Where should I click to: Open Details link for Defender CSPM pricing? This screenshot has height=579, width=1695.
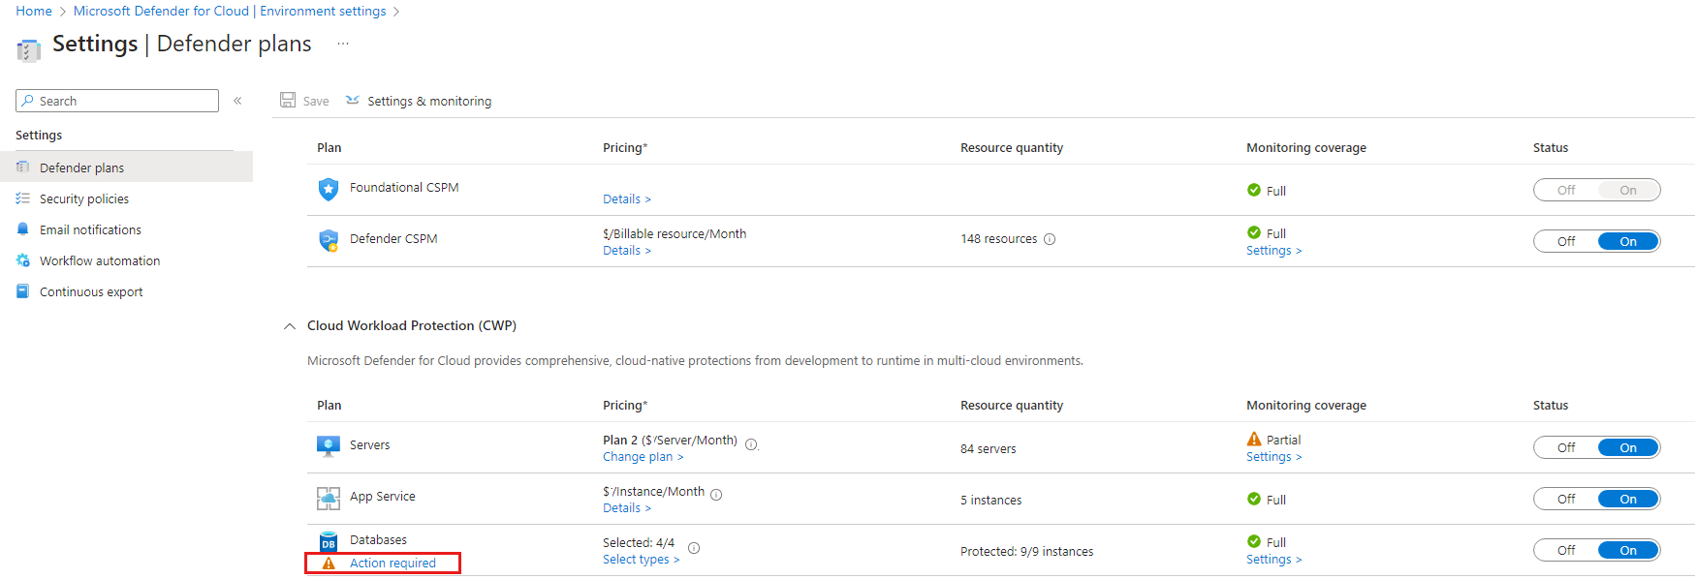627,250
